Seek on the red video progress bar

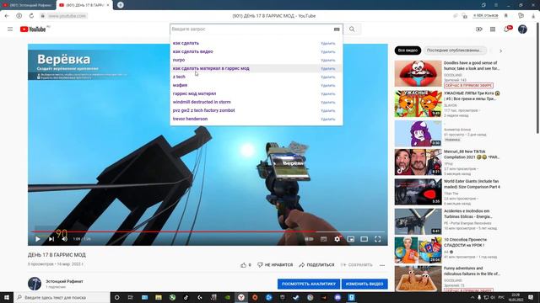tap(208, 231)
